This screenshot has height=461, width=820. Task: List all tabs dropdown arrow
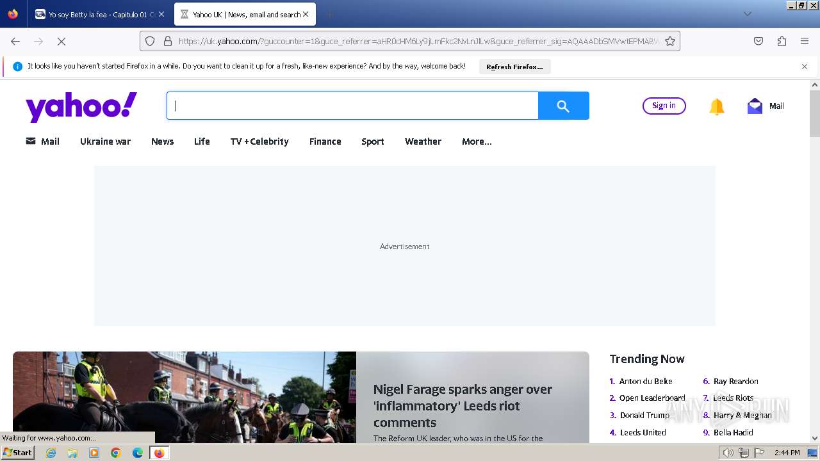[747, 14]
